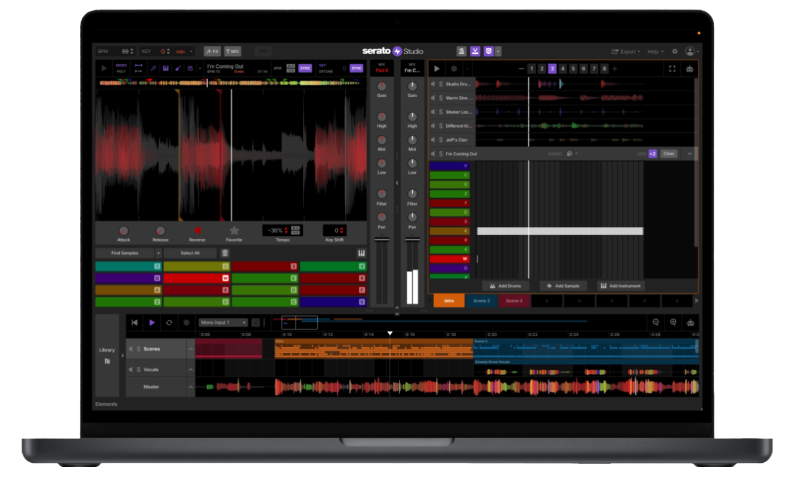This screenshot has height=477, width=801.
Task: Switch to the Scene 2 tab
Action: click(481, 301)
